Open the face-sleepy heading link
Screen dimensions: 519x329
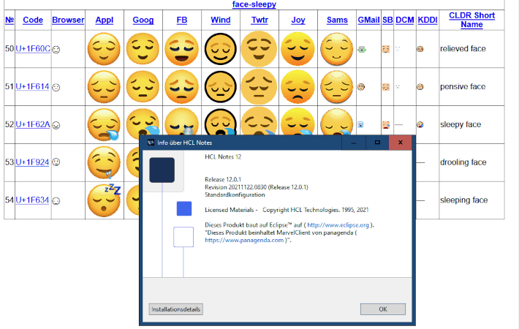pos(254,4)
